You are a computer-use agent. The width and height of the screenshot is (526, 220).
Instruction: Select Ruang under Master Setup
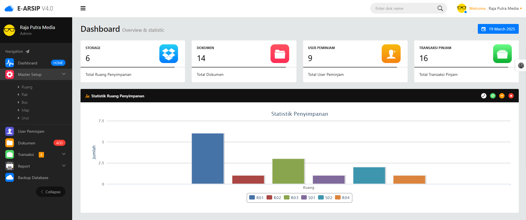27,87
